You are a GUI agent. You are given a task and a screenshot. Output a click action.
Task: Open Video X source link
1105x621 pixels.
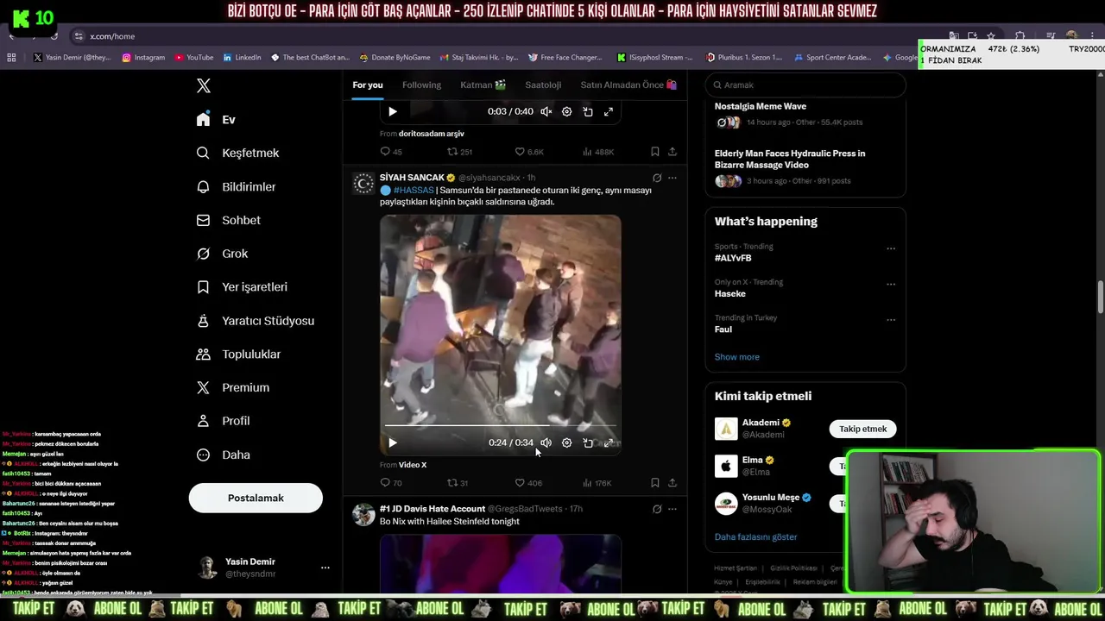pos(413,465)
